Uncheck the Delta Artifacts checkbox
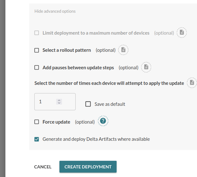The image size is (197, 177). coord(37,139)
